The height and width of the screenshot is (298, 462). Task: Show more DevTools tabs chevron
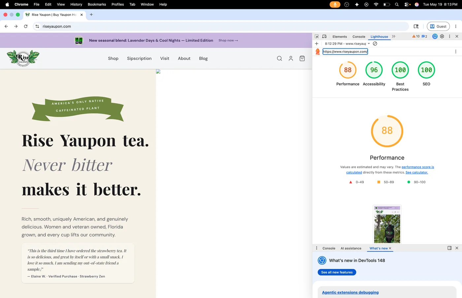pos(393,37)
